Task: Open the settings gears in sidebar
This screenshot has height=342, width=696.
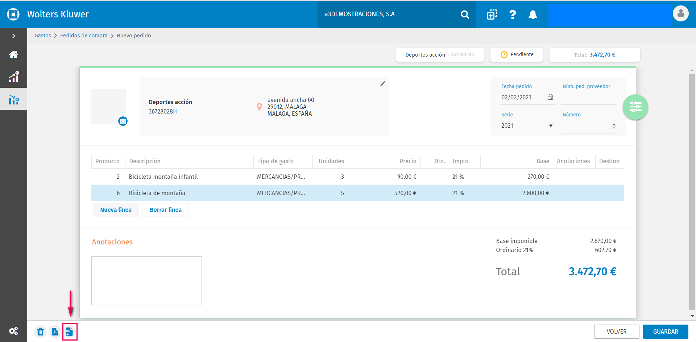Action: pos(13,331)
